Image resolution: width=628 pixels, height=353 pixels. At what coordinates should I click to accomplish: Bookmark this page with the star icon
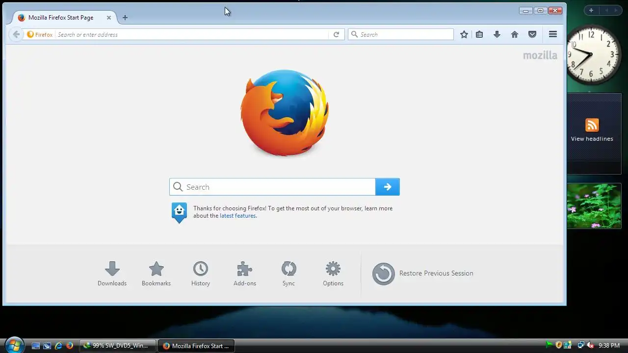click(x=464, y=34)
